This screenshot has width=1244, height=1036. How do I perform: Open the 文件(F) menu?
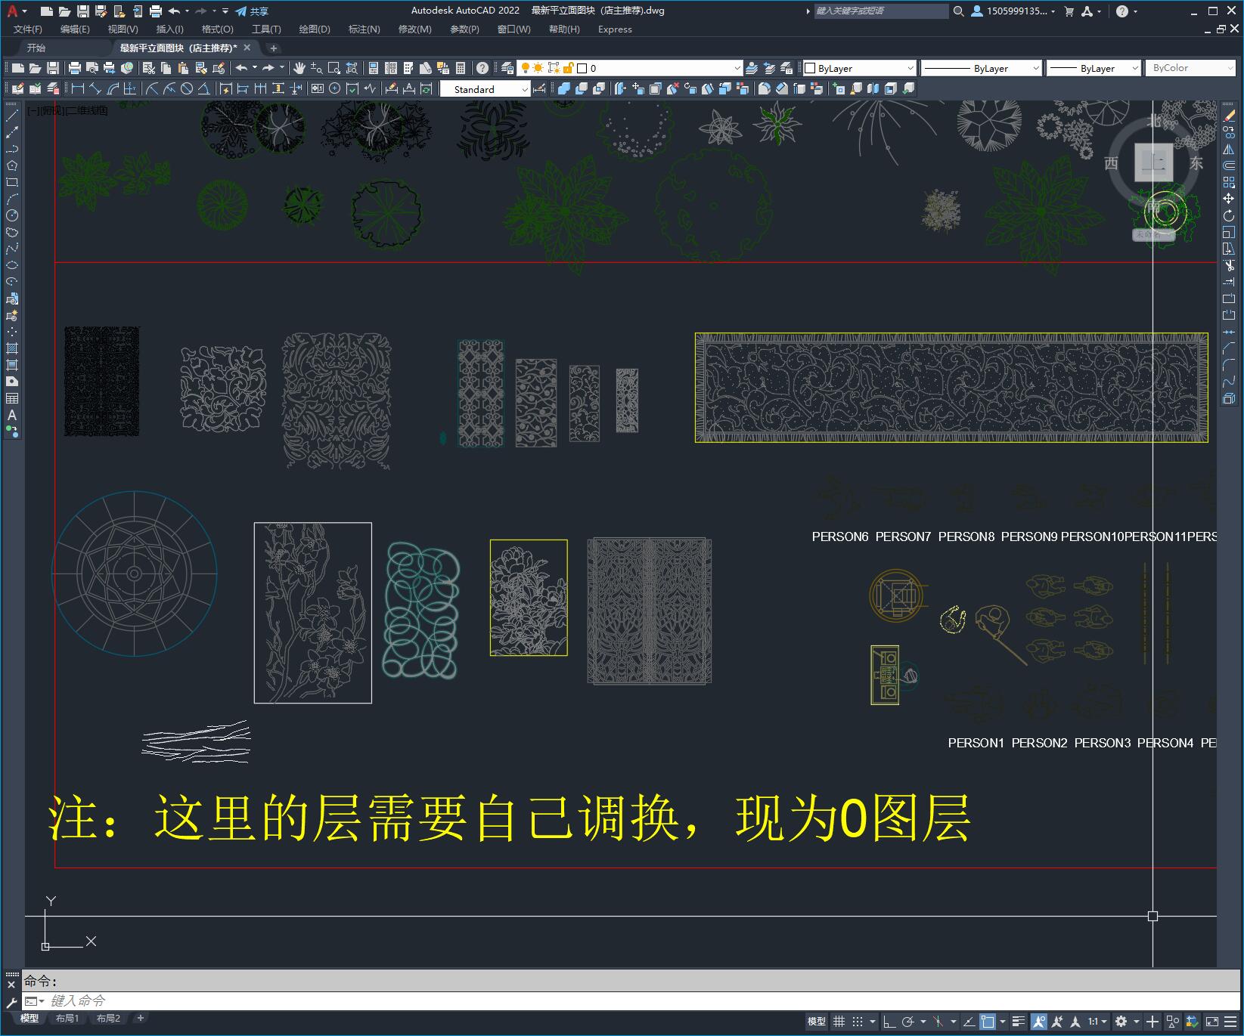[x=28, y=29]
